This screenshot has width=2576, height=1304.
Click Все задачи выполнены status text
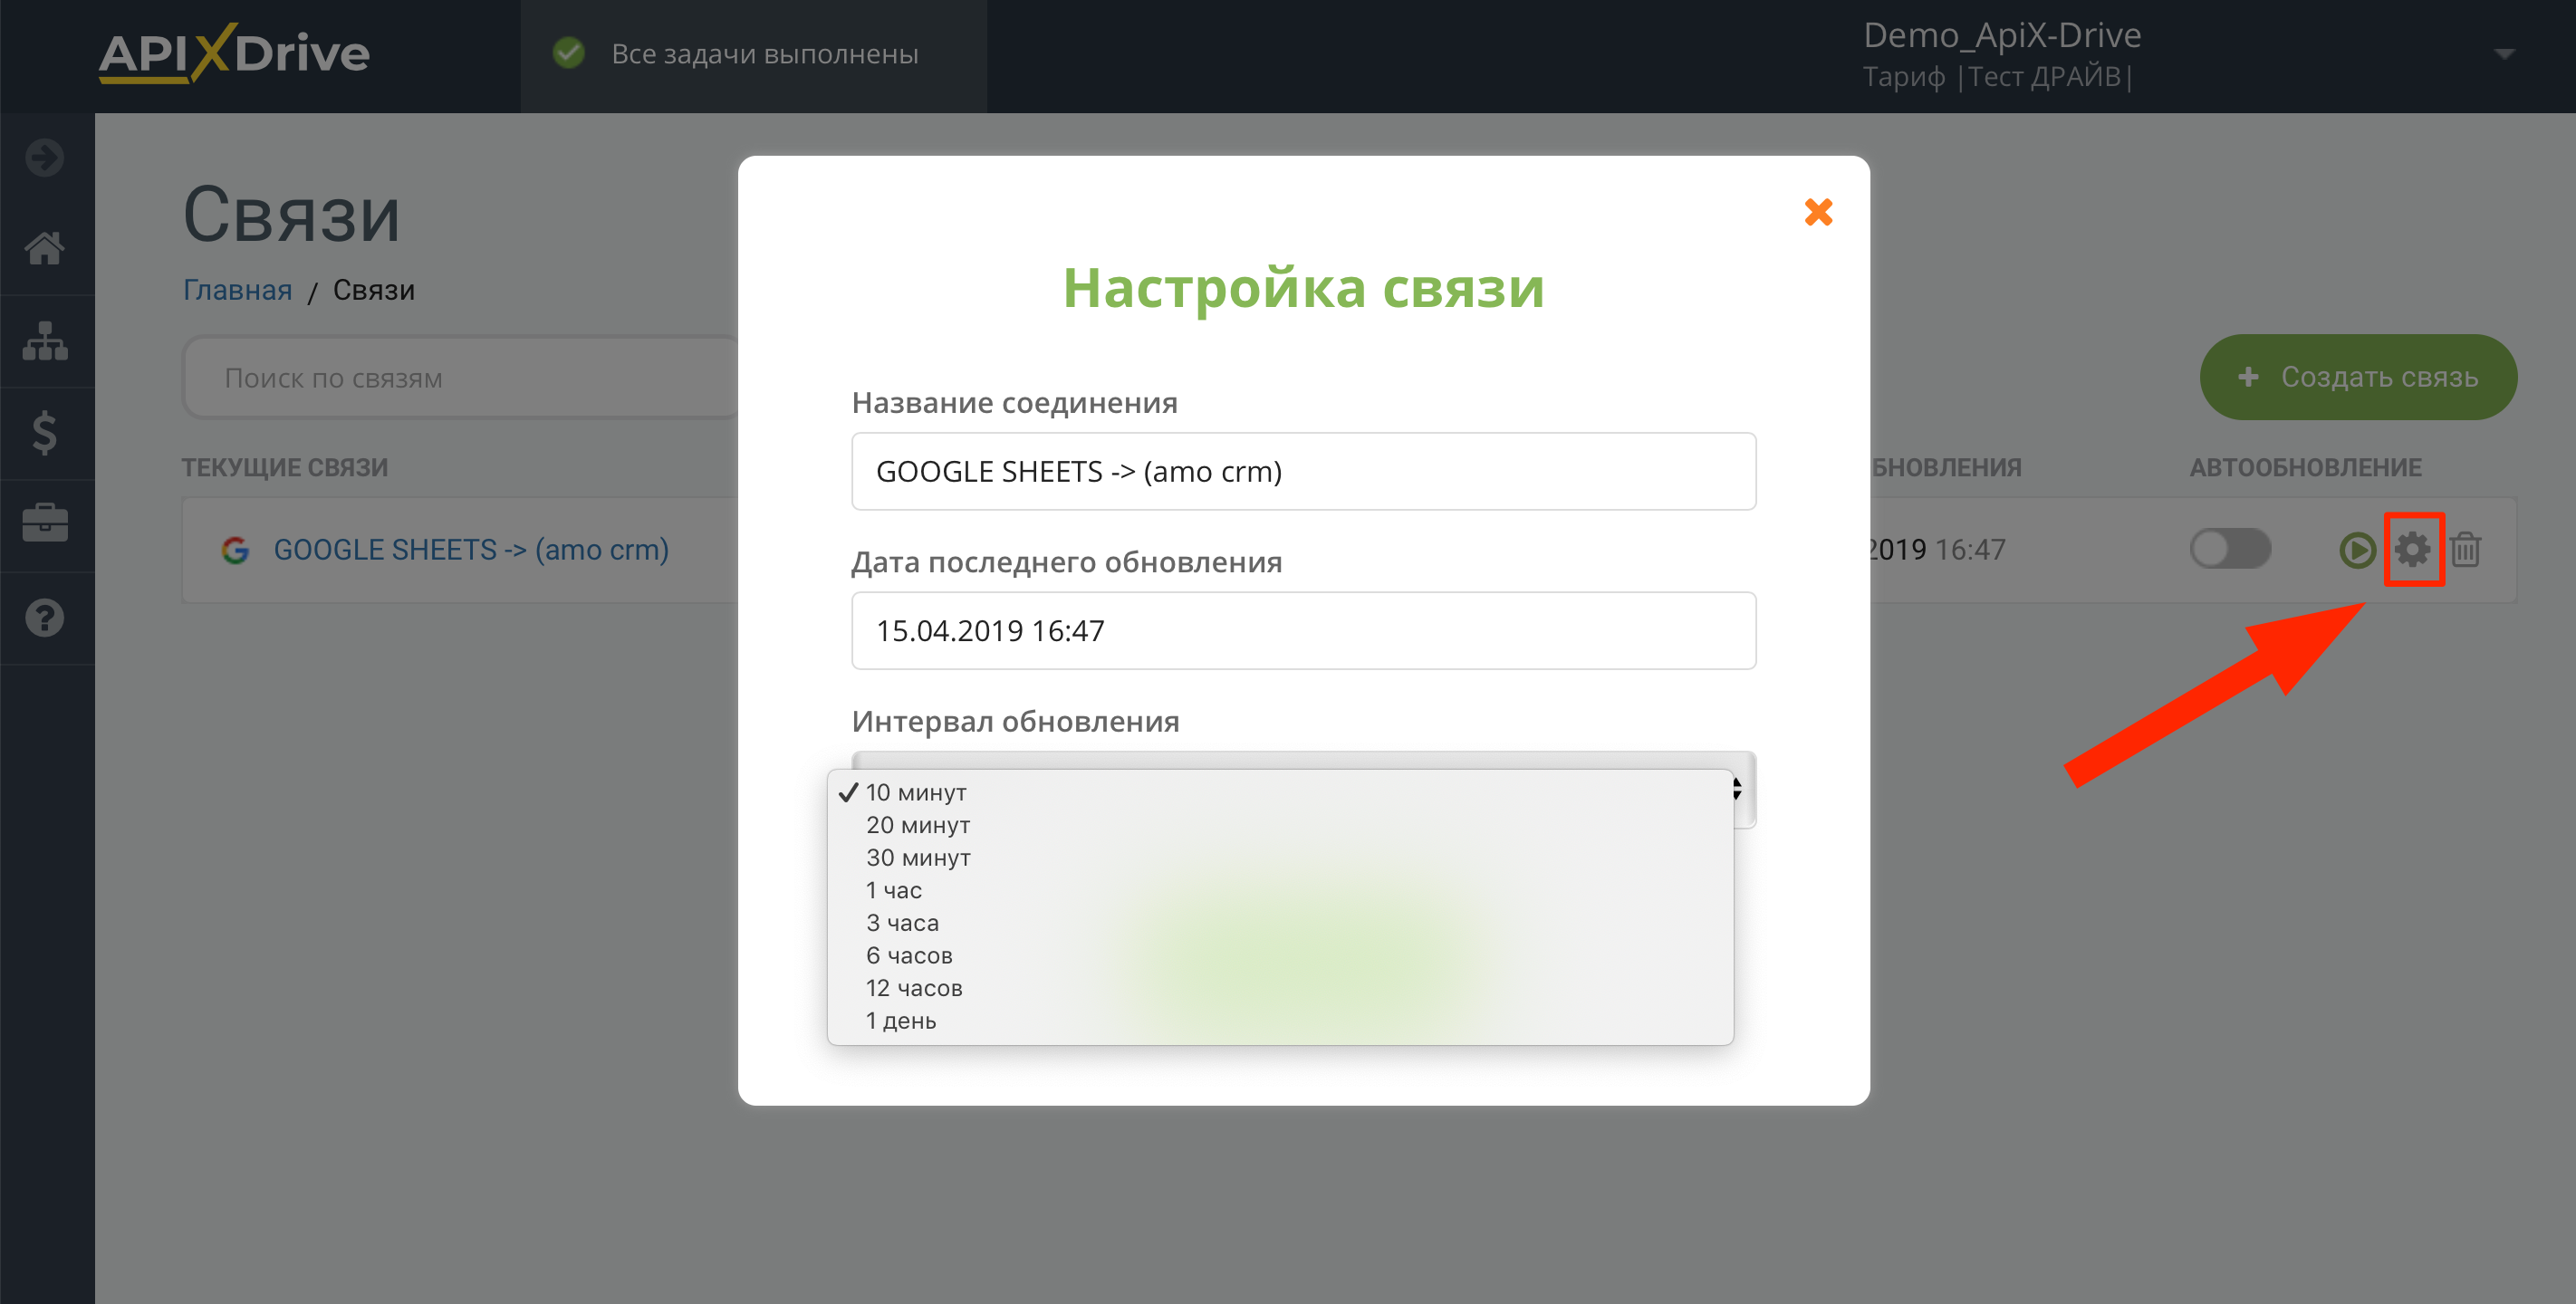764,54
